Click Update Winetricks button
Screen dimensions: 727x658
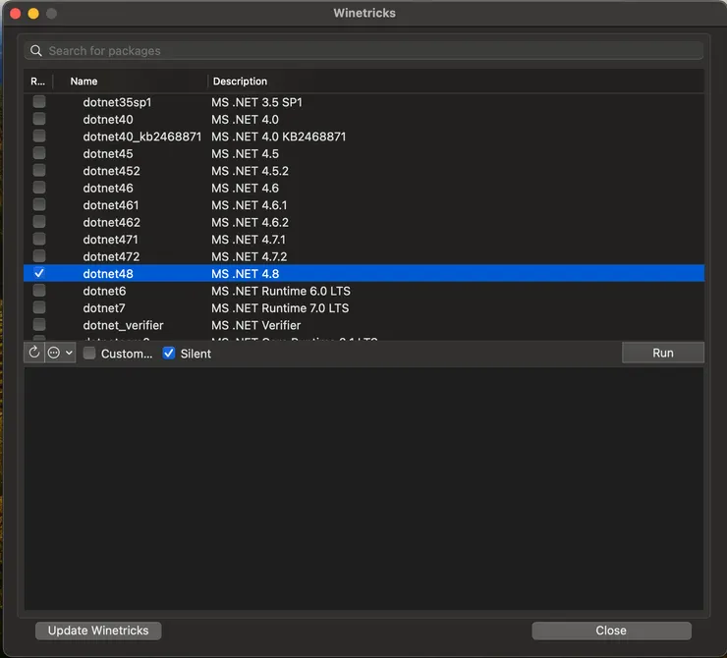click(98, 631)
